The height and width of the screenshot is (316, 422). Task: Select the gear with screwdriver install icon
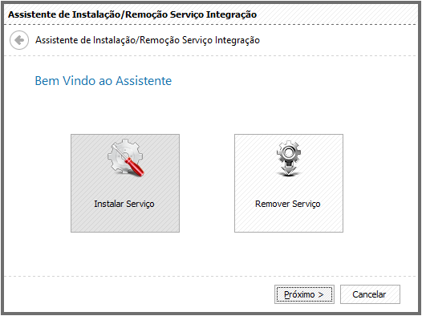[126, 158]
